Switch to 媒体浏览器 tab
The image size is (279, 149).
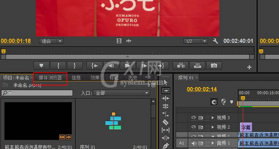pos(50,78)
